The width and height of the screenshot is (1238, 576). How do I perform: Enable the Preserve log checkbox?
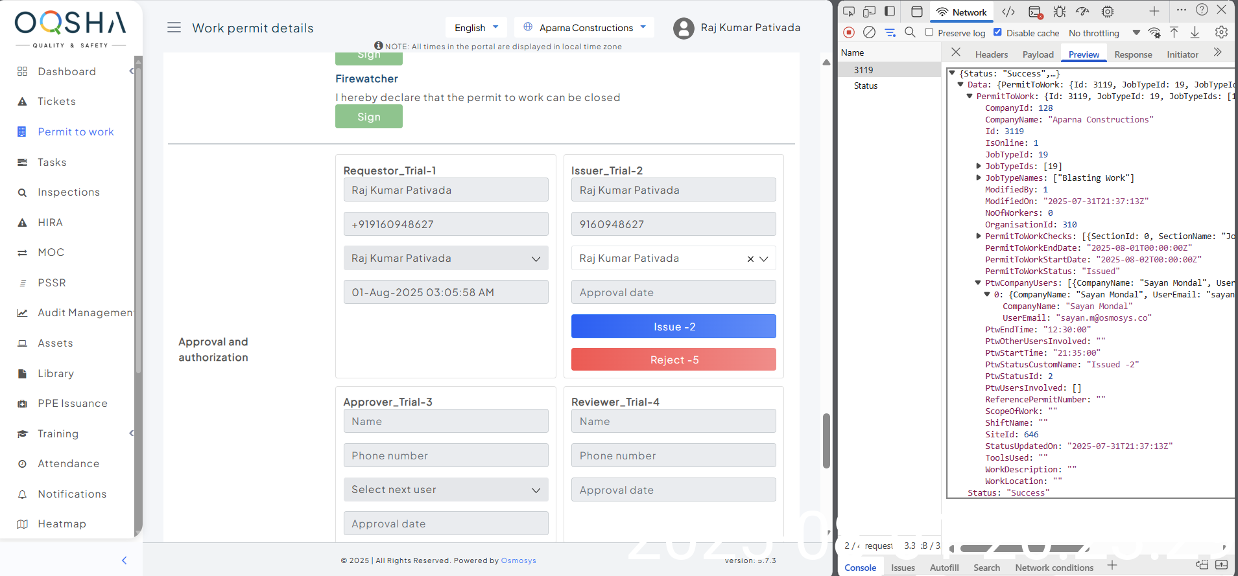click(929, 32)
